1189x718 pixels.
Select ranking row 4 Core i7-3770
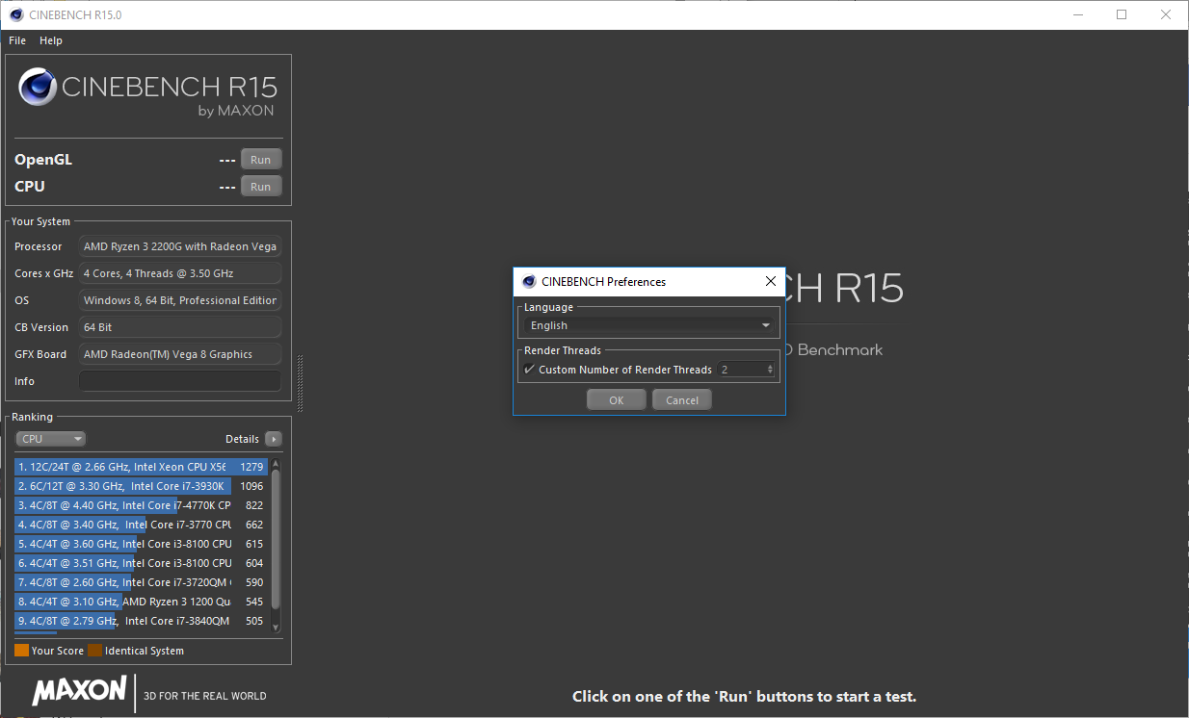pos(141,525)
